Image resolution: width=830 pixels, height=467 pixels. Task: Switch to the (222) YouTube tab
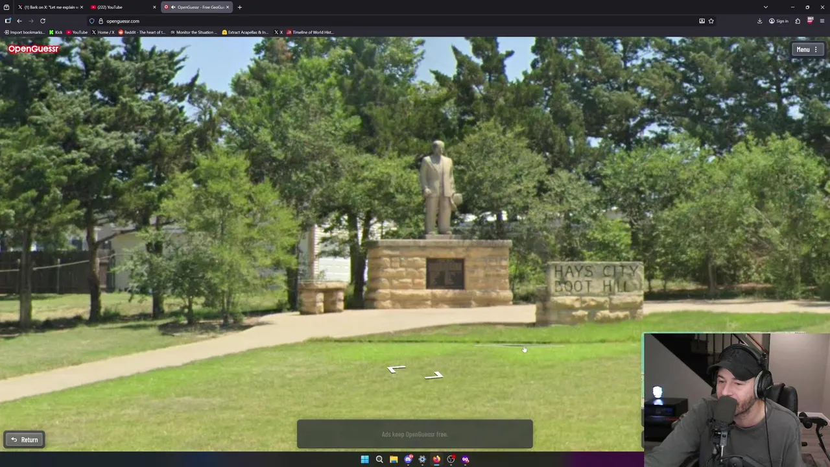coord(123,7)
